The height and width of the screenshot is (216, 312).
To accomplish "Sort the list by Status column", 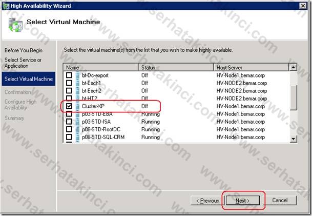I will tap(176, 67).
